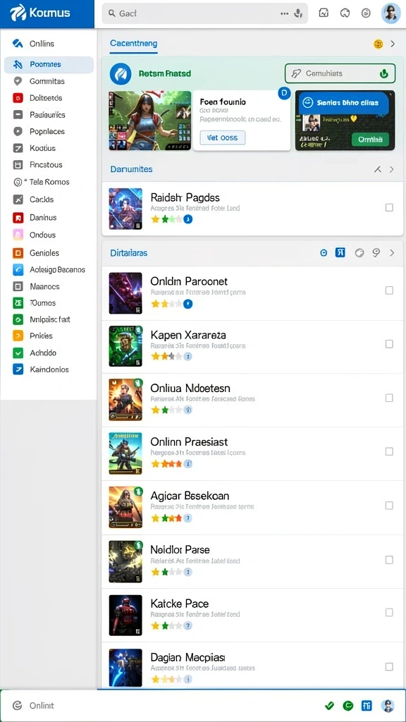The image size is (406, 722).
Task: Click the microphone icon in search bar
Action: pos(298,13)
